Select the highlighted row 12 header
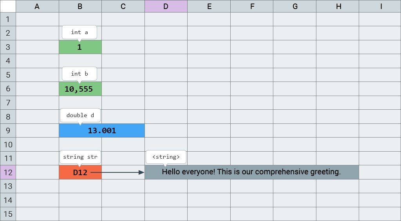The image size is (401, 221). point(8,172)
